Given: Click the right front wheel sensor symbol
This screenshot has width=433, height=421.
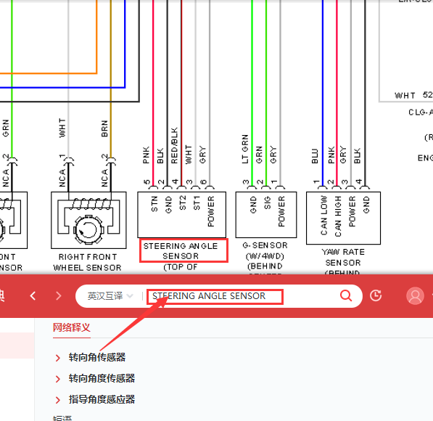Looking at the screenshot, I should pos(88,220).
